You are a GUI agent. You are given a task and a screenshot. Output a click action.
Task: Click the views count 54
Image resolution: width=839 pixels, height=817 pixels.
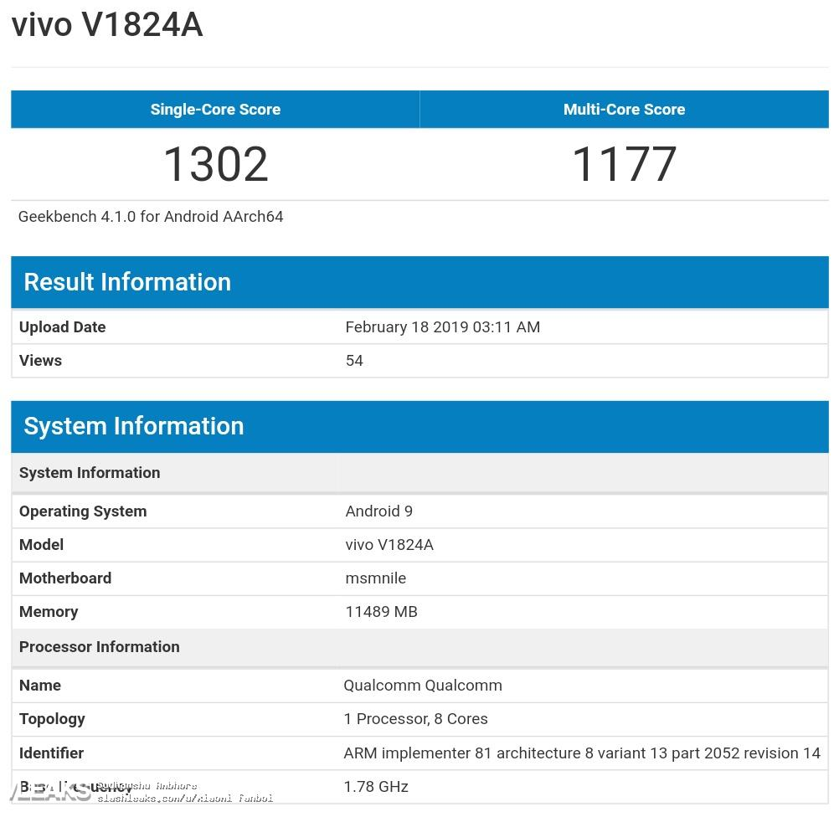tap(354, 361)
